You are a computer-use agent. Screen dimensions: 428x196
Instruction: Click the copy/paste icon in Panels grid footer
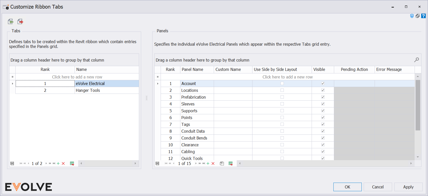[222, 163]
